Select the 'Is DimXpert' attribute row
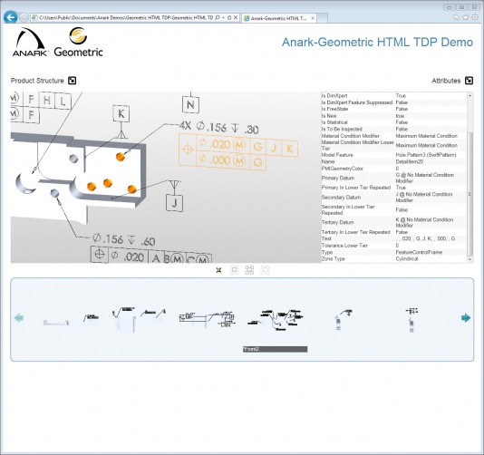 click(393, 96)
